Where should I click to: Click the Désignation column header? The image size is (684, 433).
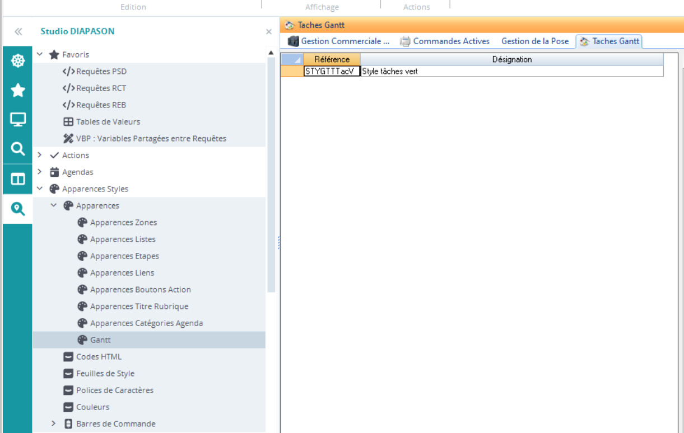(x=511, y=59)
